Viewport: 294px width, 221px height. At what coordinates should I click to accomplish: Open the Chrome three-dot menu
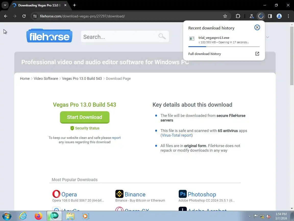pyautogui.click(x=288, y=16)
